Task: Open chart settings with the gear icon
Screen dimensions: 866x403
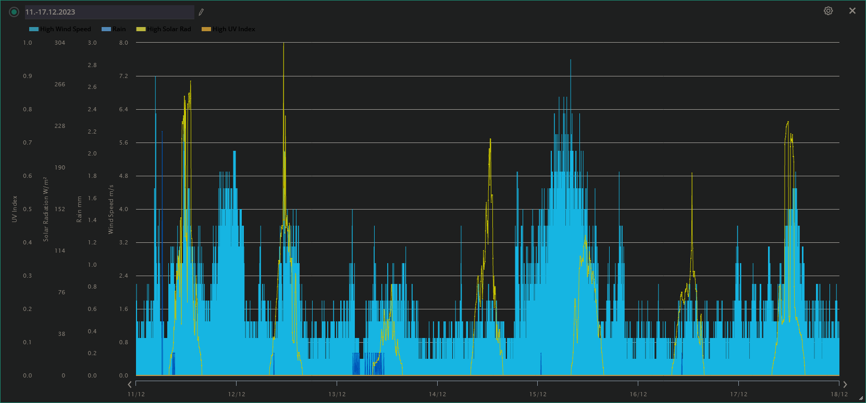Action: click(828, 11)
